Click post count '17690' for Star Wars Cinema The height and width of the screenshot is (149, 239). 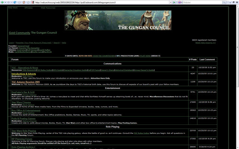click(193, 102)
